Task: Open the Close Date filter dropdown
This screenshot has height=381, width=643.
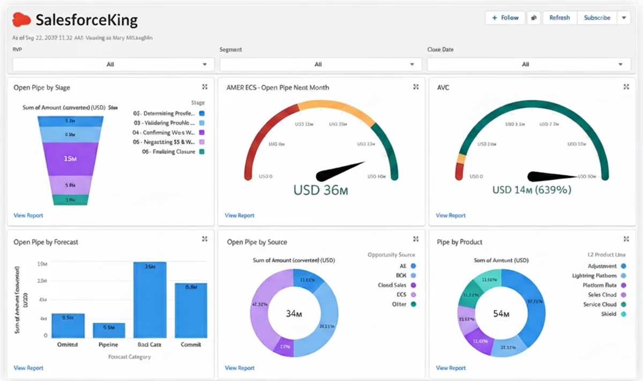Action: (x=526, y=64)
